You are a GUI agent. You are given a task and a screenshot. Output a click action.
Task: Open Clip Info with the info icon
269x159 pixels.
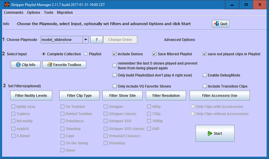pos(26,65)
